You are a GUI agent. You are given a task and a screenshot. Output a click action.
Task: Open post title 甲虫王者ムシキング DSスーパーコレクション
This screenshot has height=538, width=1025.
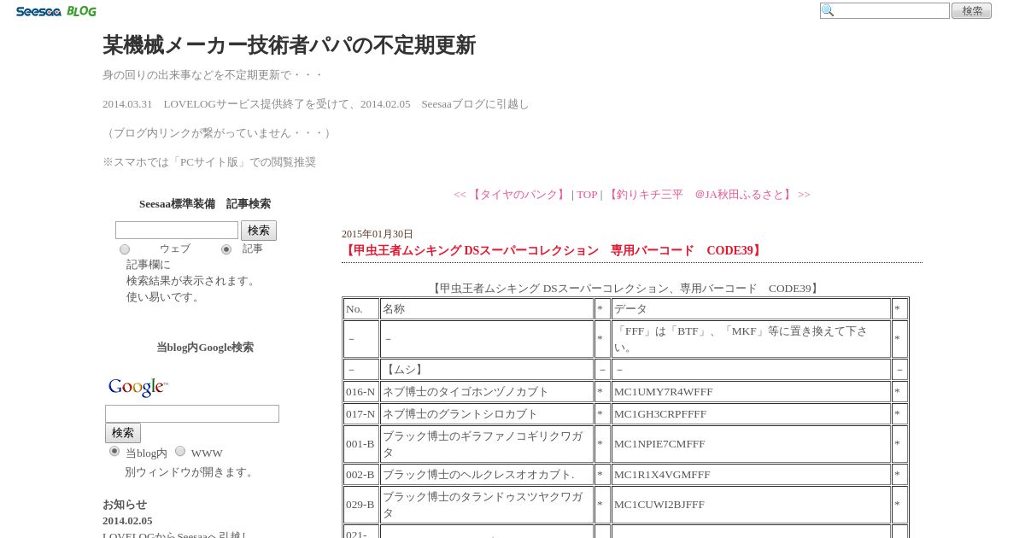pyautogui.click(x=553, y=250)
